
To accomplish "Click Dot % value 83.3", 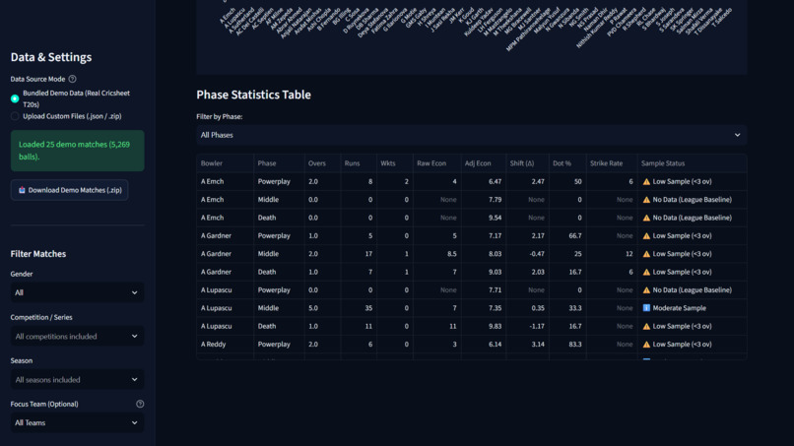I will tap(574, 345).
